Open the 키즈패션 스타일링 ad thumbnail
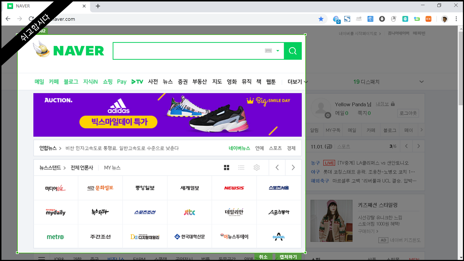 [331, 221]
